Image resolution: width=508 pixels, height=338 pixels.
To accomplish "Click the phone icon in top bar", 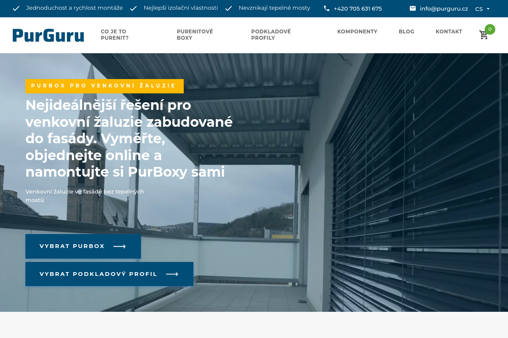I will point(326,8).
